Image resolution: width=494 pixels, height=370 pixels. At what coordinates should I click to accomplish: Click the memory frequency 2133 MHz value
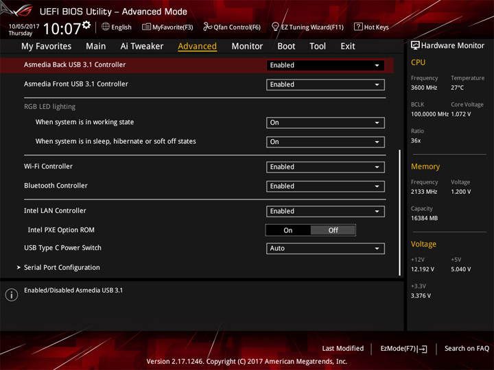coord(424,192)
